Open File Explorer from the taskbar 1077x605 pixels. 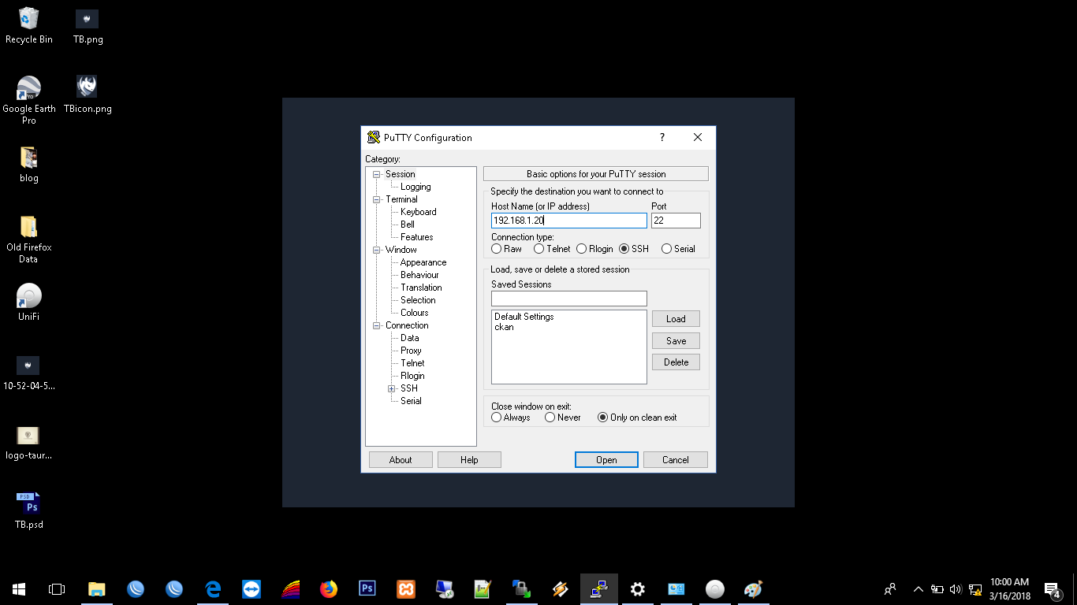click(x=97, y=588)
